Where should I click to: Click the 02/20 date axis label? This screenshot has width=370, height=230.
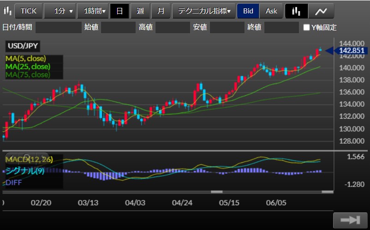tap(41, 203)
